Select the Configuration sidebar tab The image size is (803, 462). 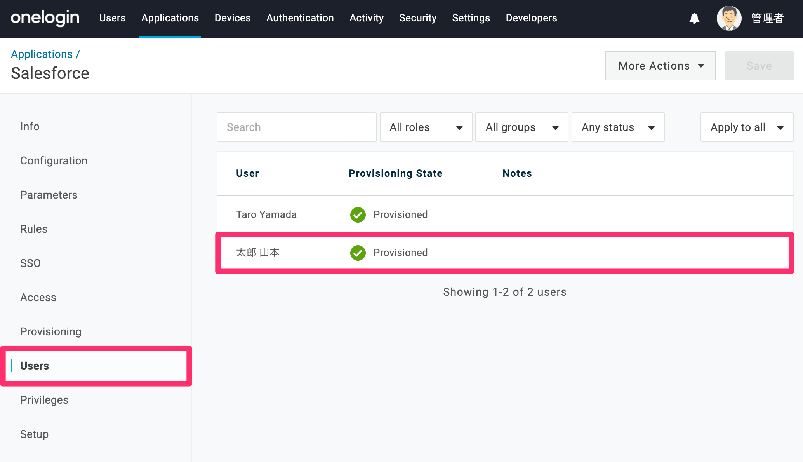pos(54,160)
